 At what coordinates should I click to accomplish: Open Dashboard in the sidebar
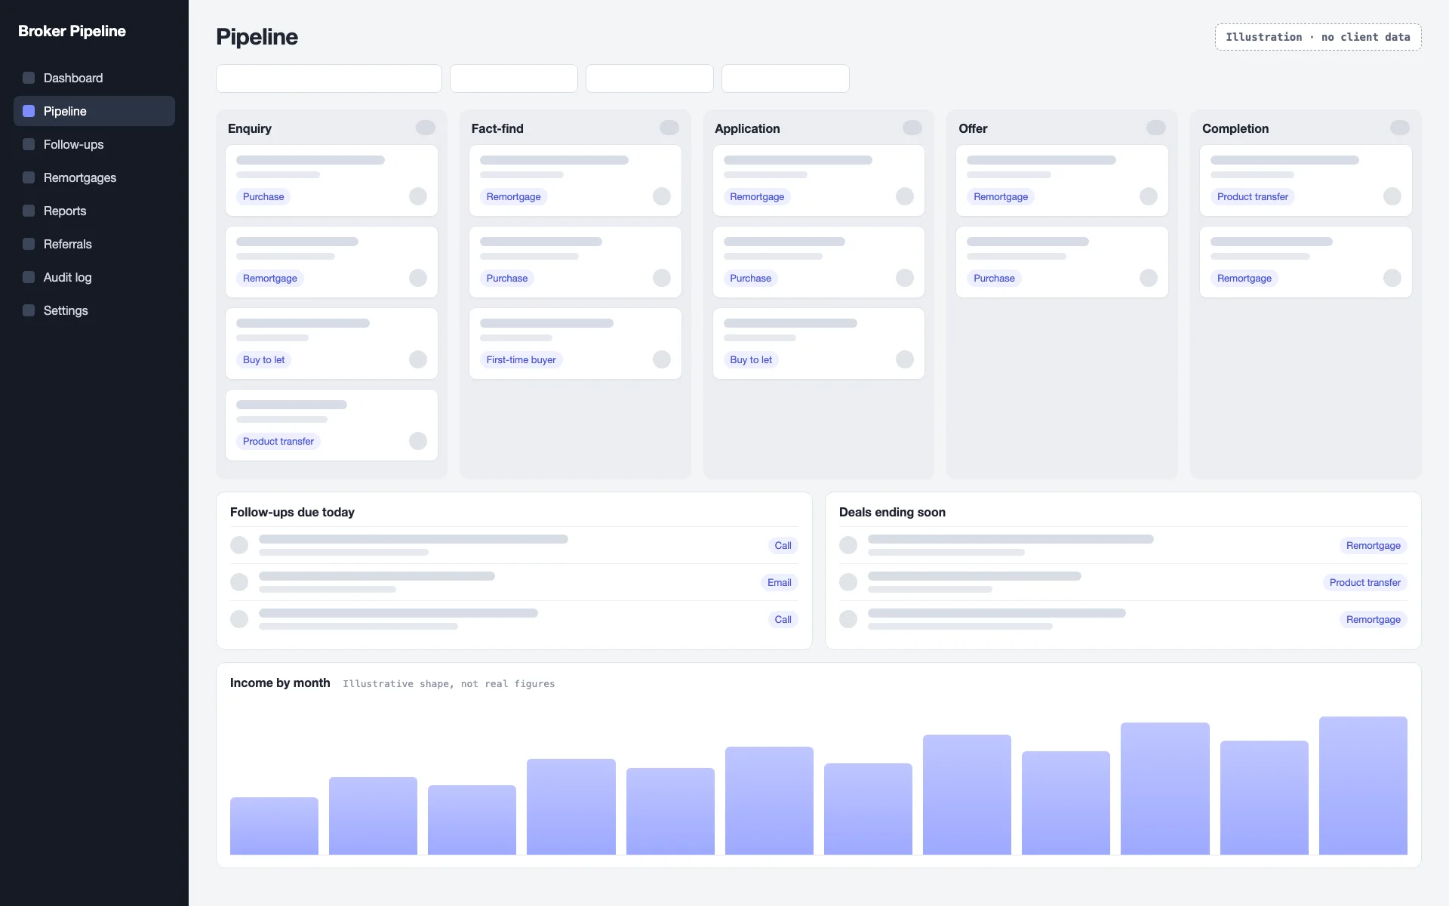[x=94, y=78]
